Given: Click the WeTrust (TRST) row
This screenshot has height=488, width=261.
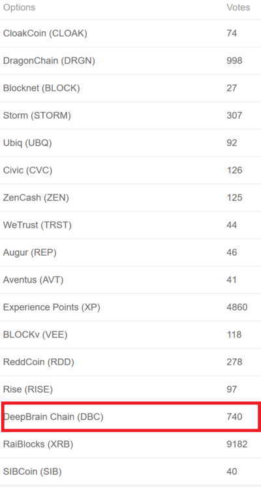Looking at the screenshot, I should (130, 225).
